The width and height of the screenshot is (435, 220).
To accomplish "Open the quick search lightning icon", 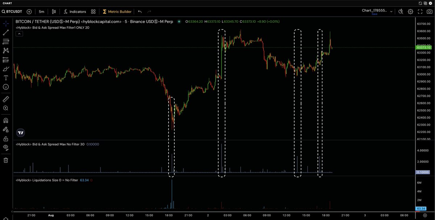I will pyautogui.click(x=401, y=12).
